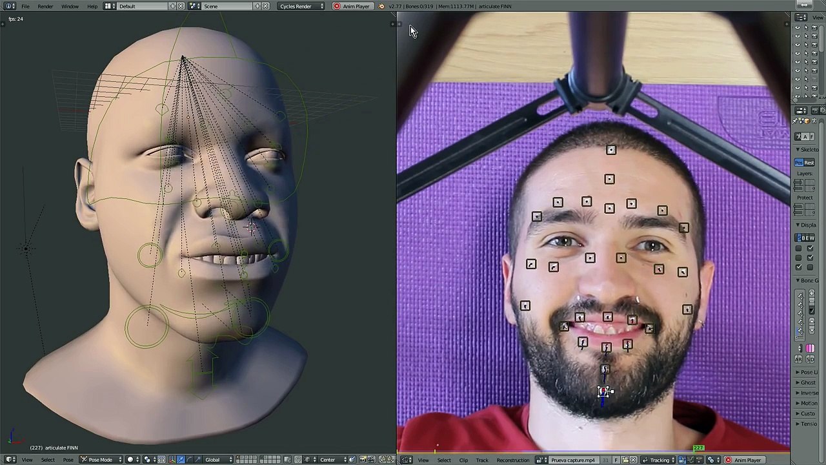826x465 pixels.
Task: Select the Rest position button
Action: point(810,163)
